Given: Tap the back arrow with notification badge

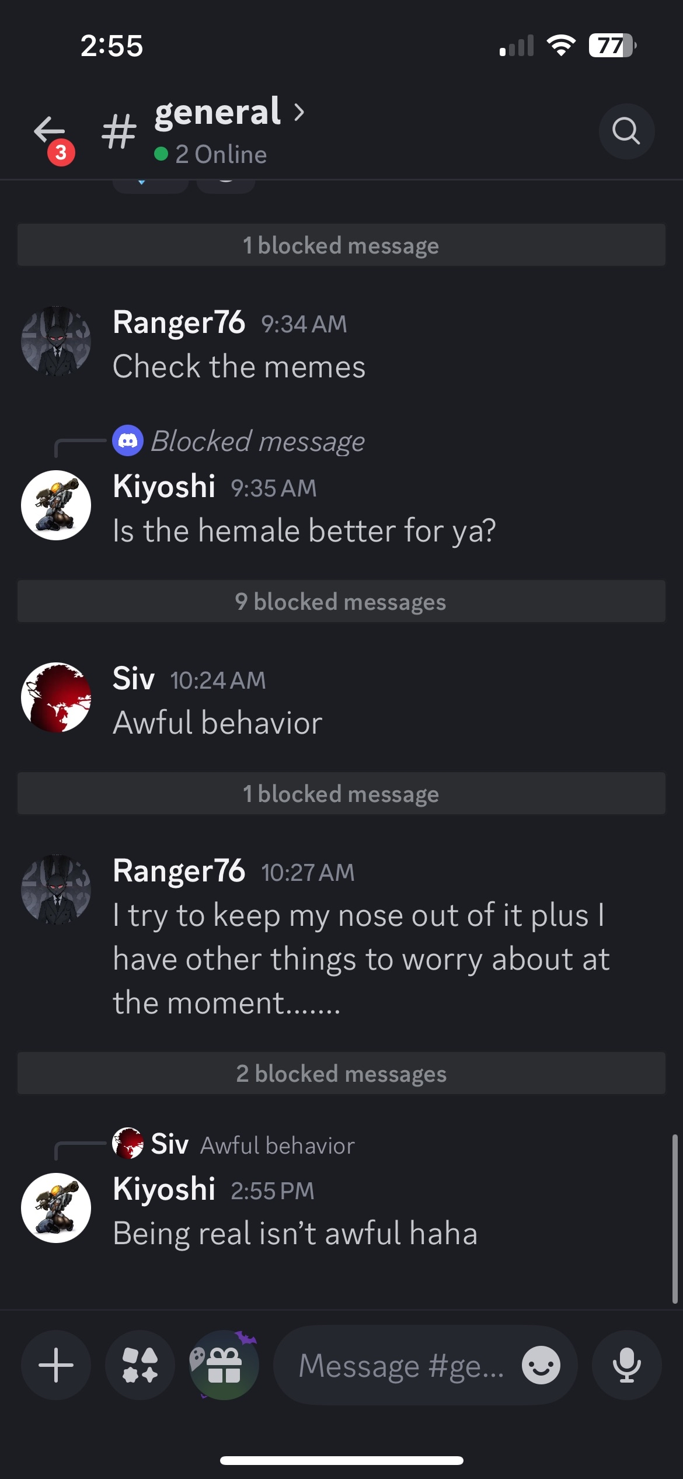Looking at the screenshot, I should (x=50, y=132).
